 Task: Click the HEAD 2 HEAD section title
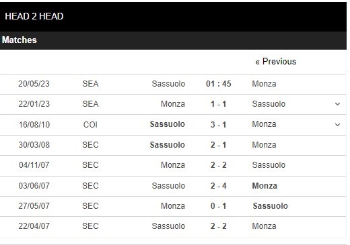click(x=34, y=16)
